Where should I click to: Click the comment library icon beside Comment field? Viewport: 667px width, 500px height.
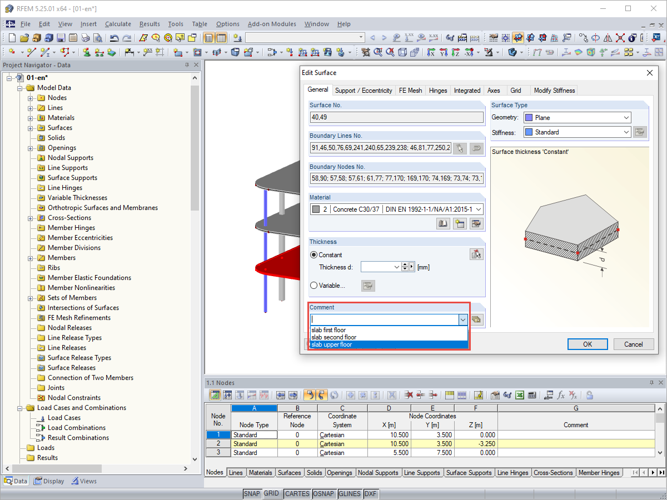click(x=477, y=319)
